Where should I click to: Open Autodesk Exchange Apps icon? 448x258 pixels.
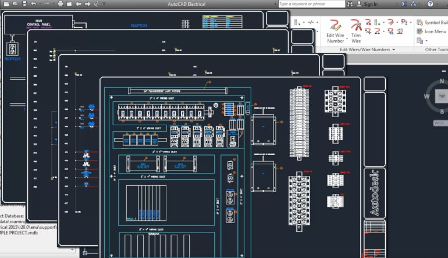(404, 4)
